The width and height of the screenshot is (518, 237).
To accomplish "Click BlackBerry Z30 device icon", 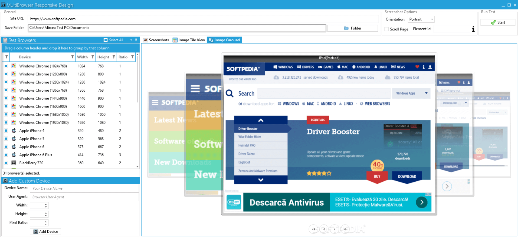I will (x=14, y=163).
